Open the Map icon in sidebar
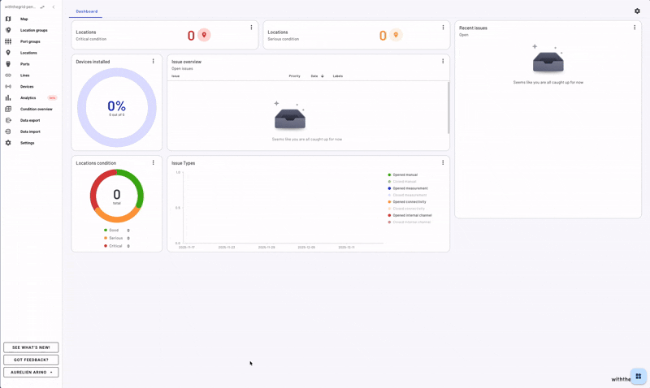 click(x=8, y=19)
